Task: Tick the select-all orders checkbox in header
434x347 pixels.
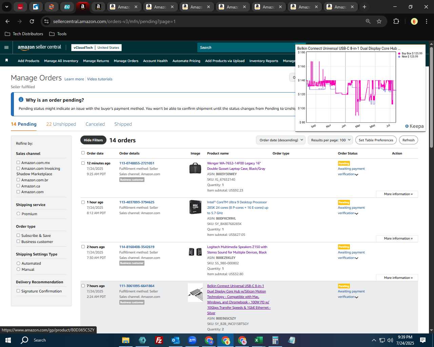Action: (x=83, y=153)
